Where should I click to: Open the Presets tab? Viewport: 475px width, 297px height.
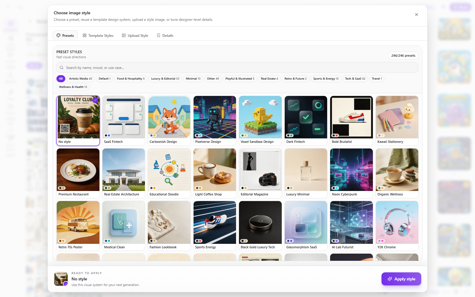click(65, 35)
